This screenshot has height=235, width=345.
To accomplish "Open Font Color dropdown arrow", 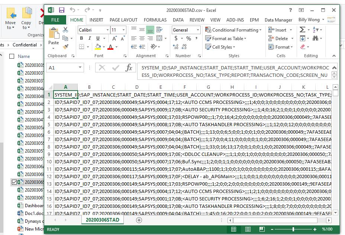I will (x=116, y=47).
